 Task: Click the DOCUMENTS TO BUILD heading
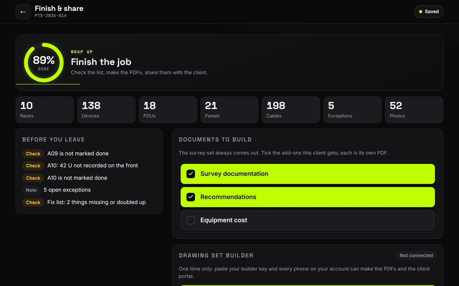click(215, 140)
